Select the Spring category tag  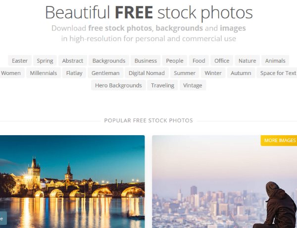(x=45, y=61)
